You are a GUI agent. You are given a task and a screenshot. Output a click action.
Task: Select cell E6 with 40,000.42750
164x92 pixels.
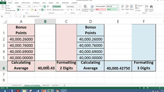tap(118, 66)
